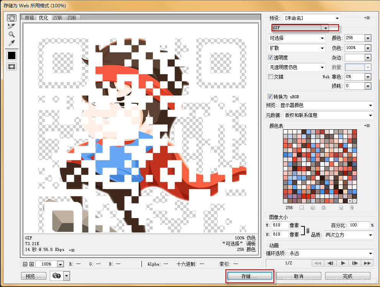Open the 颜色 256 colors dropdown arrow
The image size is (380, 287).
click(x=368, y=38)
